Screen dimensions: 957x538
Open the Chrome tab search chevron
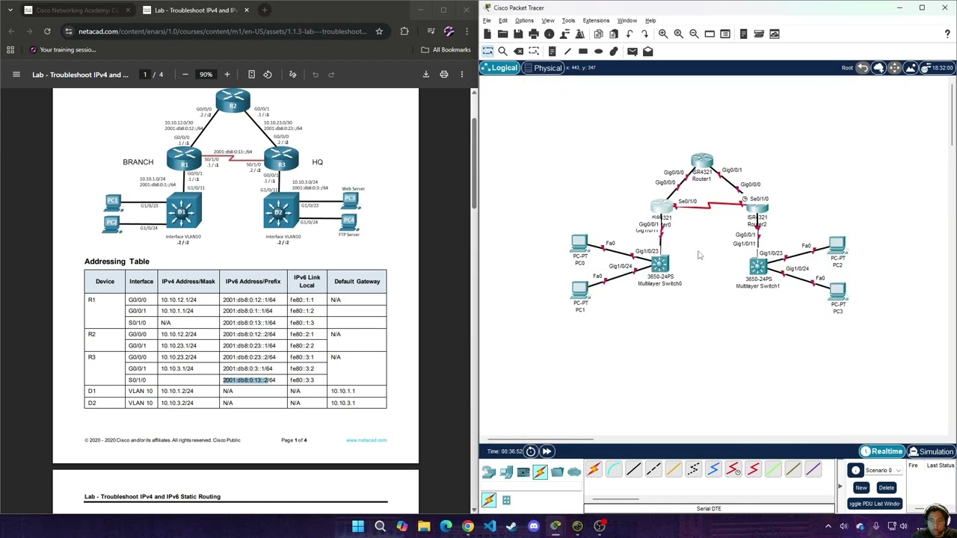click(10, 10)
